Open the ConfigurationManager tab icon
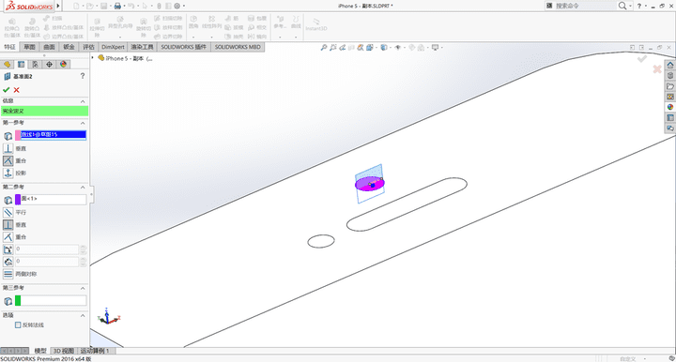Viewport: 676px width, 362px height. coord(35,65)
